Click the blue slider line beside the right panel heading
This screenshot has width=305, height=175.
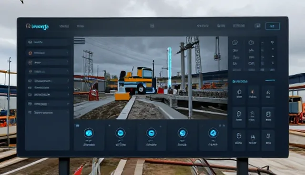pos(270,80)
